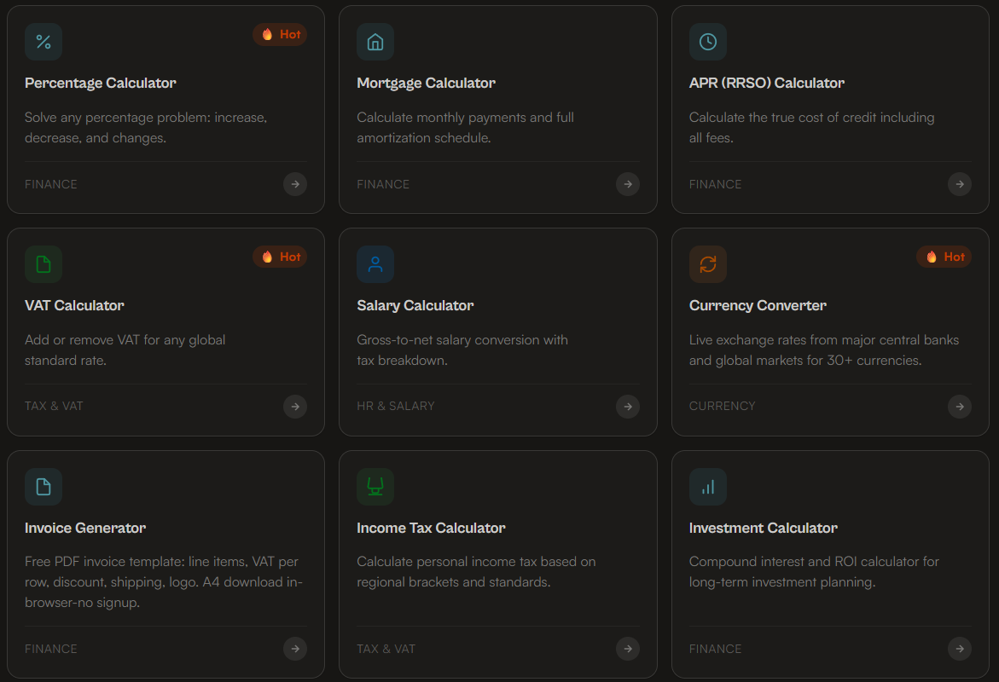
Task: Click 'Free PDF invoice template' description
Action: point(164,582)
